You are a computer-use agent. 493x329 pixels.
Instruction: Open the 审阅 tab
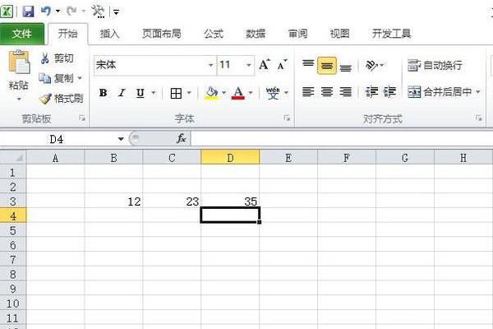click(x=297, y=34)
